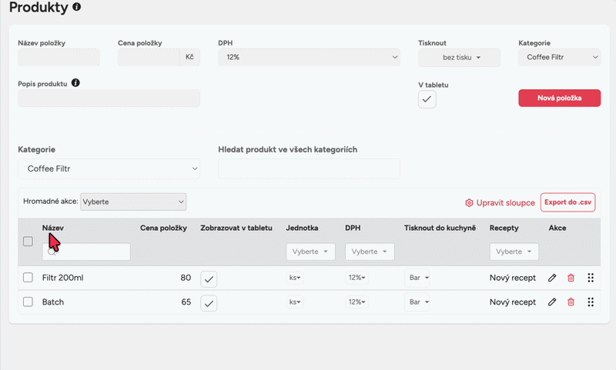This screenshot has width=616, height=370.
Task: Open Coffee Filtr category filter above table
Action: pos(109,168)
